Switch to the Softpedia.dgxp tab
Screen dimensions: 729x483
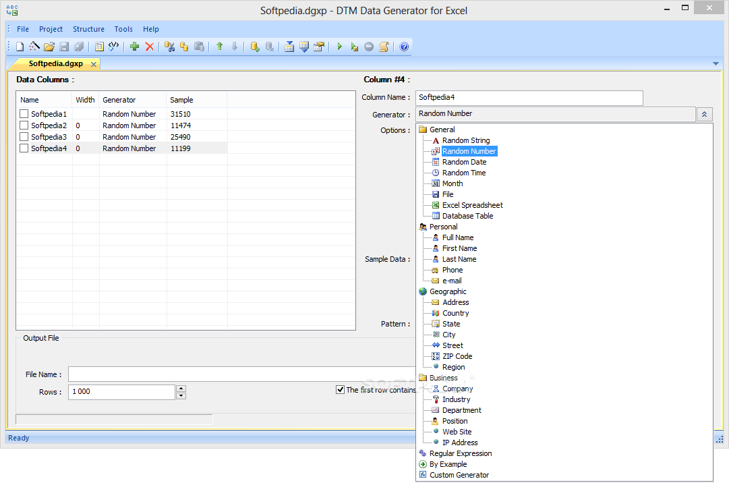click(x=56, y=63)
